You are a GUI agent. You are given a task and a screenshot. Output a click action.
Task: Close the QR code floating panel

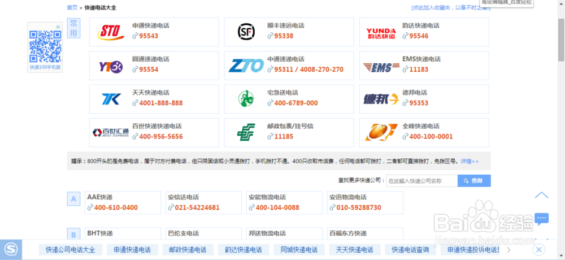(x=58, y=27)
